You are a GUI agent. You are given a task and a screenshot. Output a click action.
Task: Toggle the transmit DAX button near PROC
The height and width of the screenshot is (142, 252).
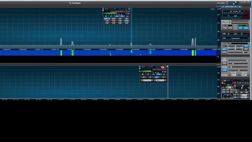click(x=246, y=50)
